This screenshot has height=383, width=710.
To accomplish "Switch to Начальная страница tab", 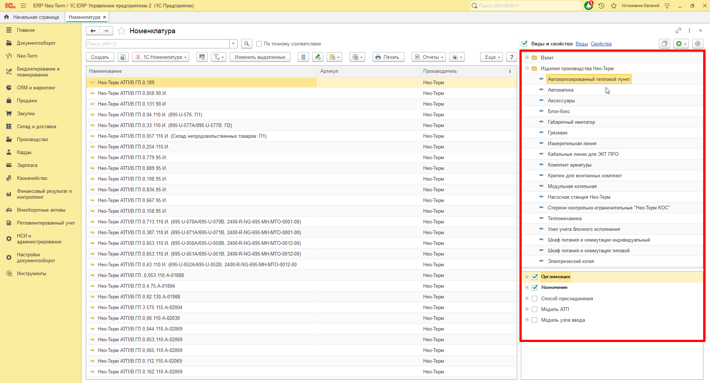I will pyautogui.click(x=32, y=17).
